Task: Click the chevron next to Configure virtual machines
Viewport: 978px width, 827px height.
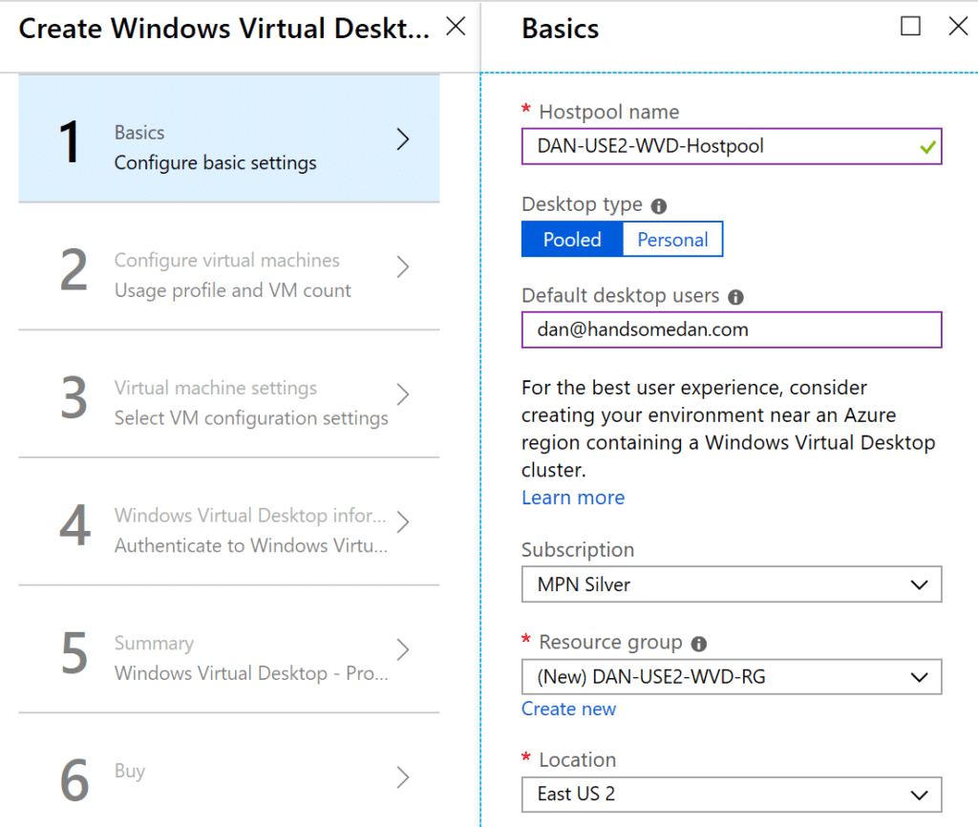Action: [402, 267]
